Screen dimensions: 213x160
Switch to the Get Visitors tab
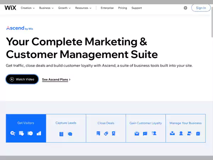(26, 128)
